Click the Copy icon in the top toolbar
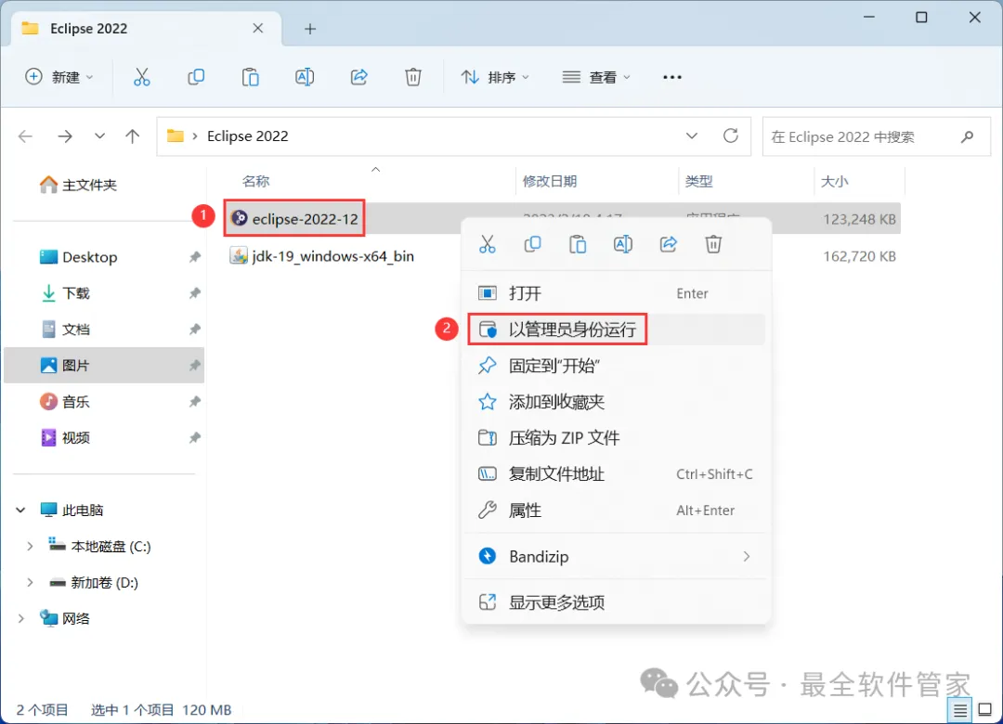This screenshot has width=1003, height=724. [x=196, y=77]
